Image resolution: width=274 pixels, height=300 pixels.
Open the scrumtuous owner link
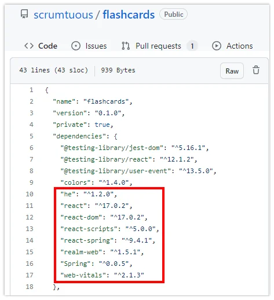click(x=63, y=14)
